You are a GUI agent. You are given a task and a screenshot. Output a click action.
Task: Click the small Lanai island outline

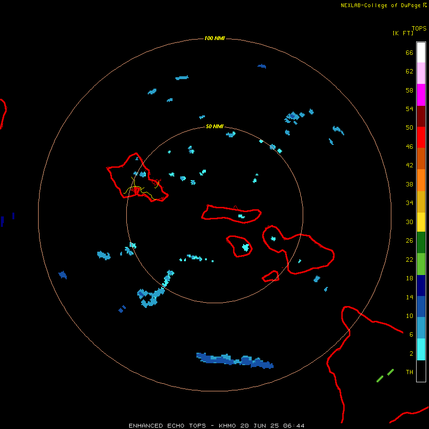pos(239,246)
